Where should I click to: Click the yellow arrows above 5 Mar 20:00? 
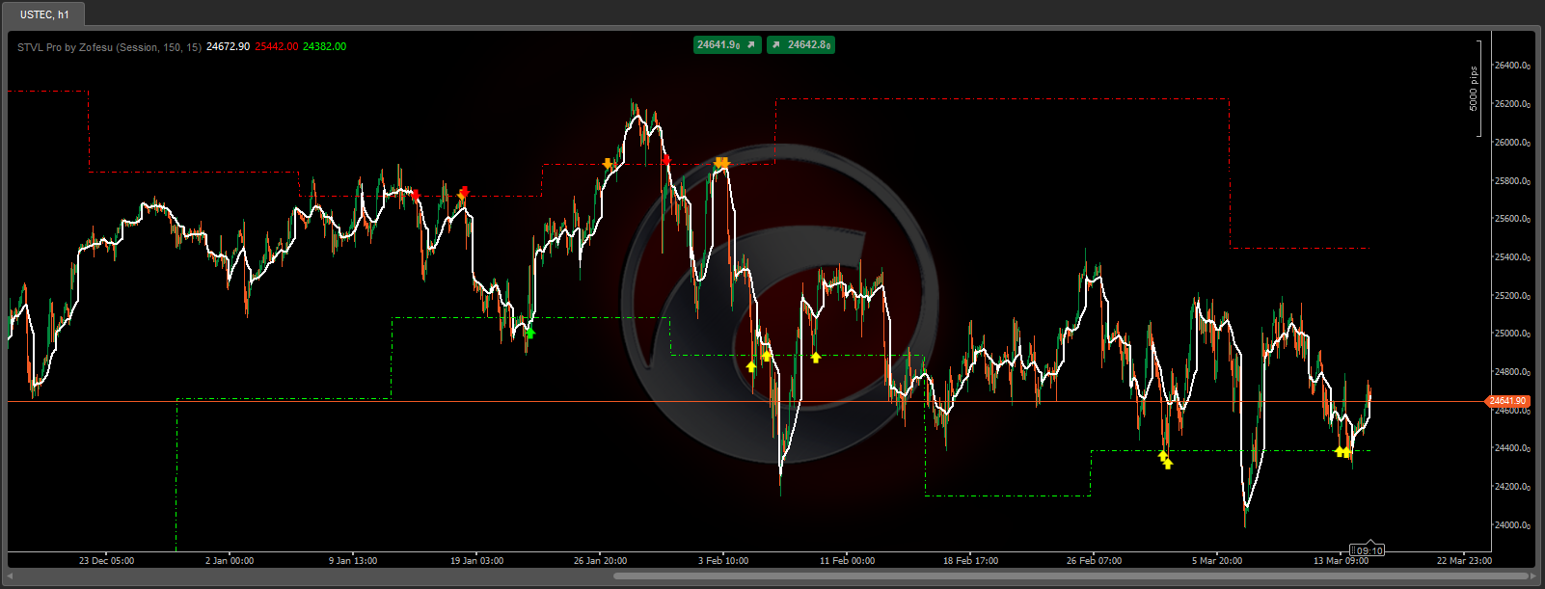tap(1165, 460)
